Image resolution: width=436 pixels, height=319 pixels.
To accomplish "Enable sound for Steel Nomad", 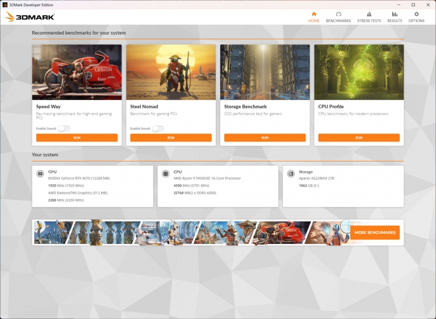I will pos(158,129).
